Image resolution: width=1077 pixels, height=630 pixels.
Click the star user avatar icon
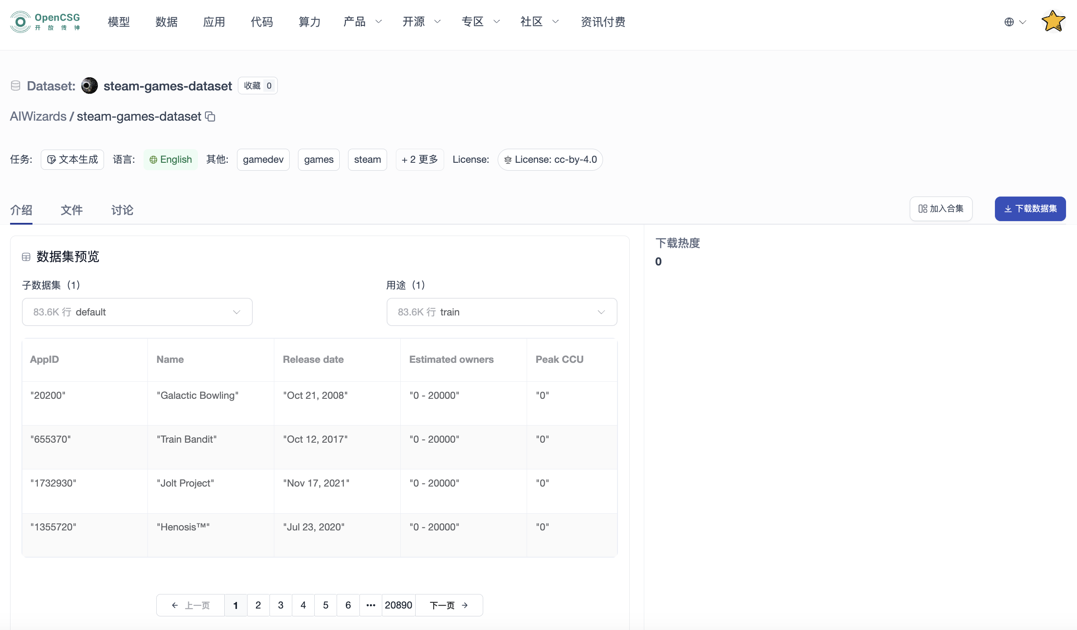(1053, 21)
